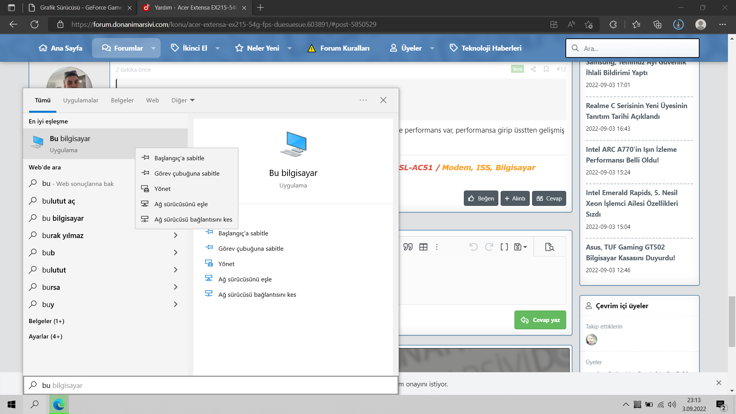Screen dimensions: 736x414
Task: Click the insert table icon in the editor
Action: point(423,247)
